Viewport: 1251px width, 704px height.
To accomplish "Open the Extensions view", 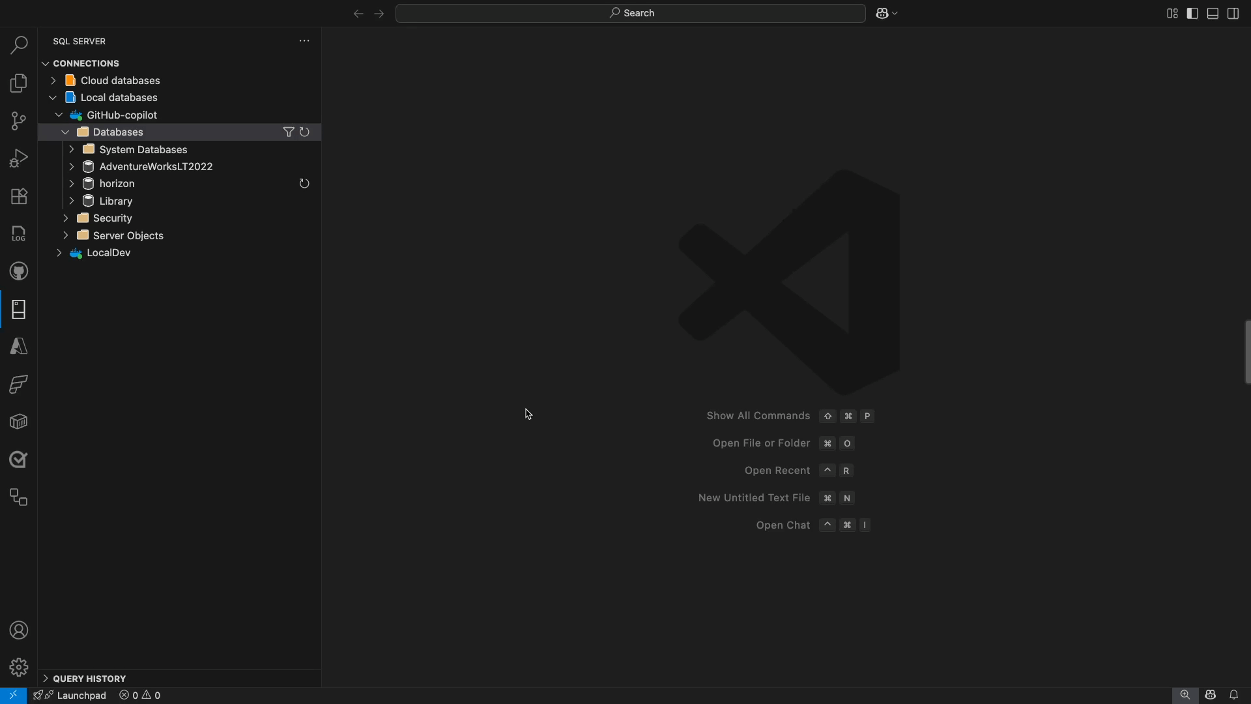I will 19,196.
